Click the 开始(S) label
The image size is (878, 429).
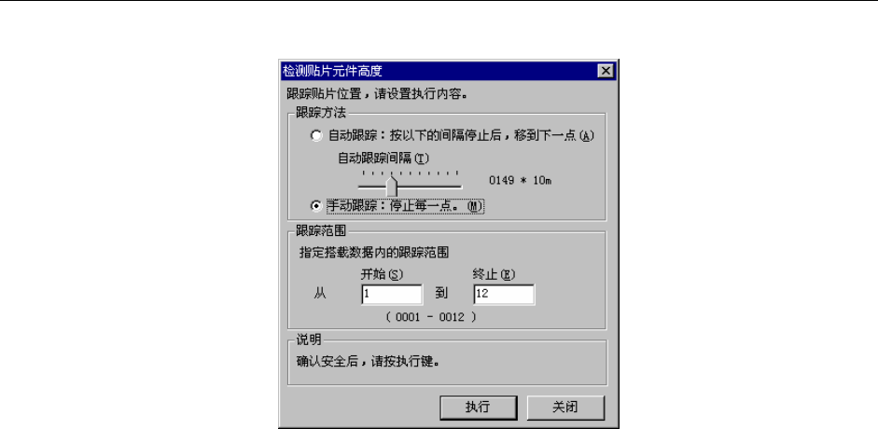point(383,274)
